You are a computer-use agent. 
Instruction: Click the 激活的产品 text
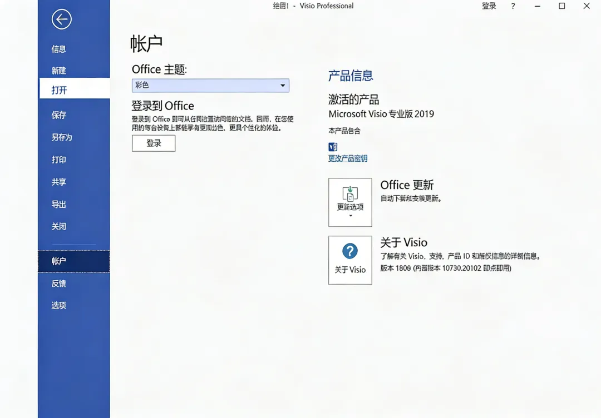(354, 99)
